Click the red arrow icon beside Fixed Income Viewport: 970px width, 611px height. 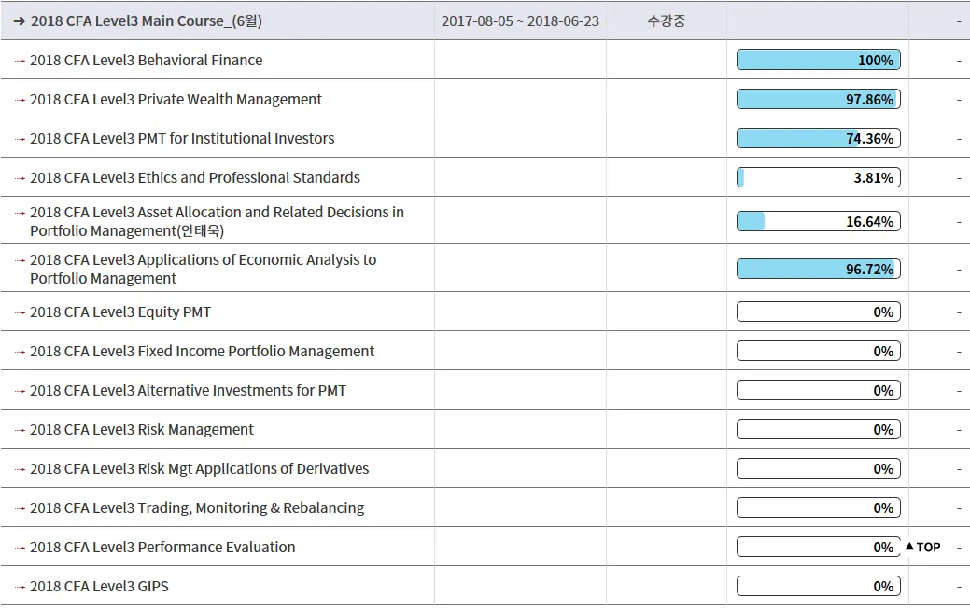[x=20, y=352]
